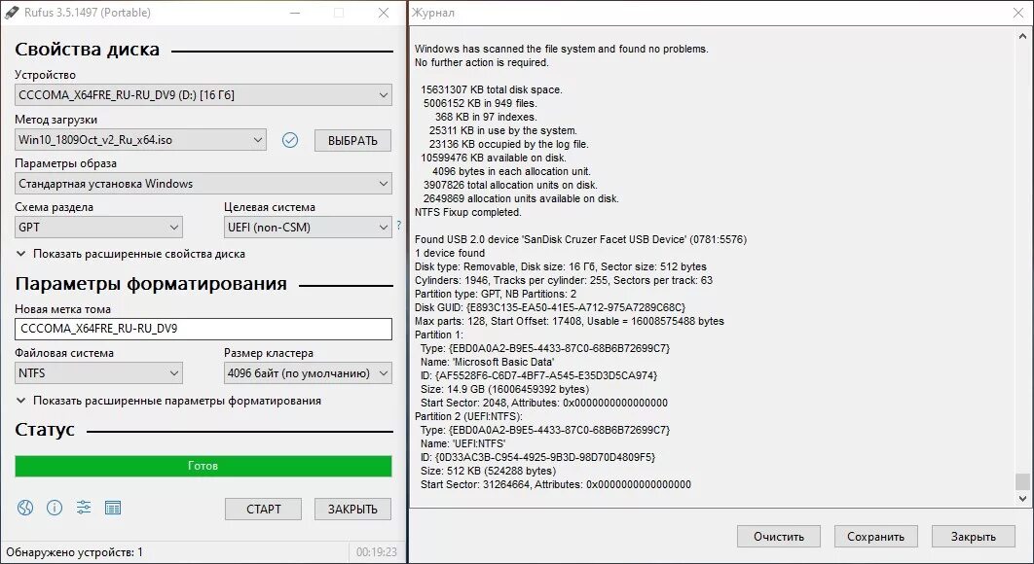The width and height of the screenshot is (1034, 564).
Task: Open the About info icon
Action: (55, 508)
